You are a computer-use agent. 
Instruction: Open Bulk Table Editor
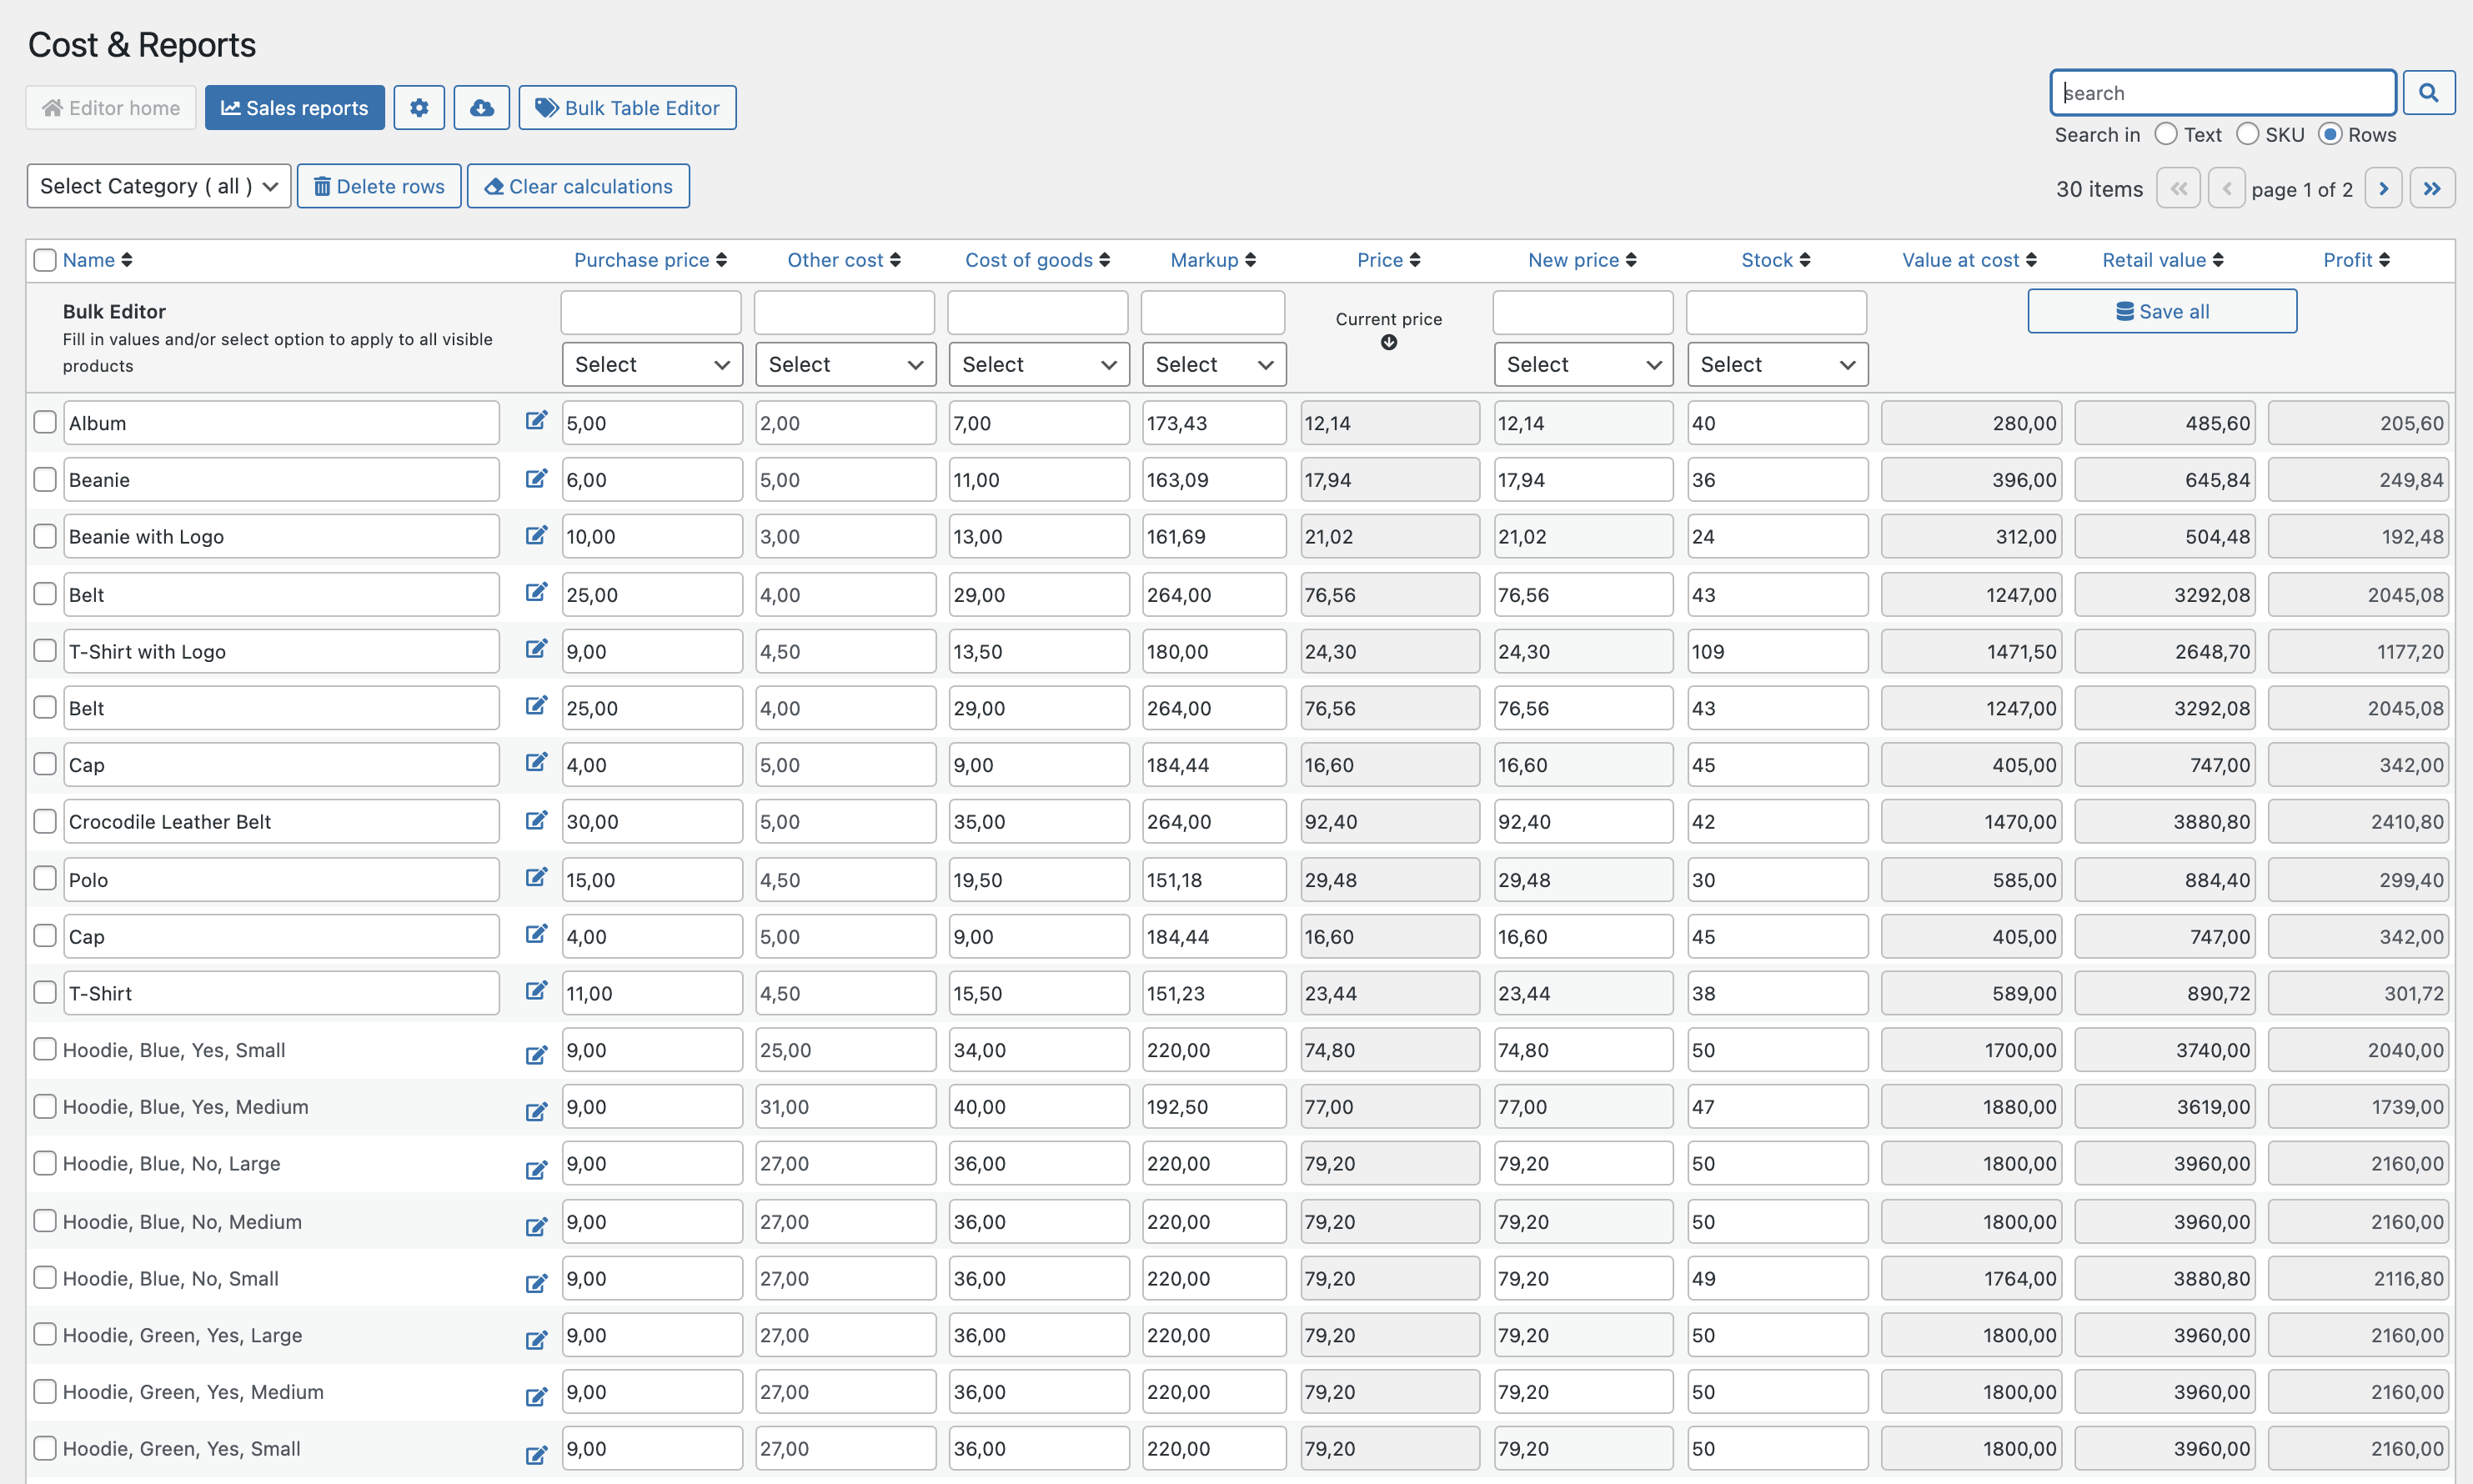pyautogui.click(x=627, y=107)
